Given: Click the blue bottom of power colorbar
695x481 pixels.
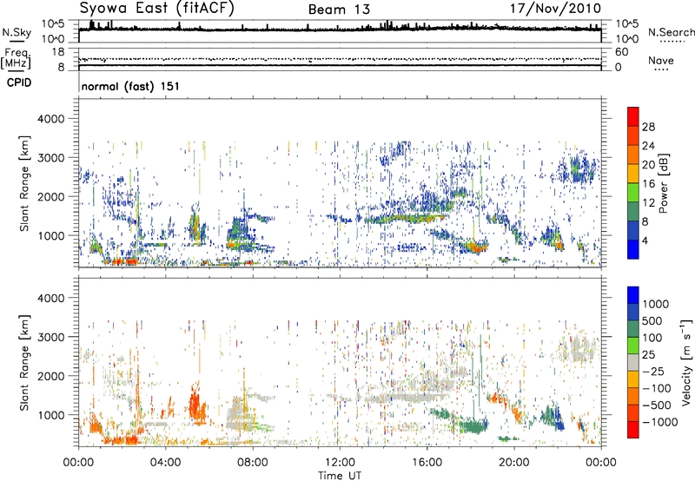Looking at the screenshot, I should (633, 249).
